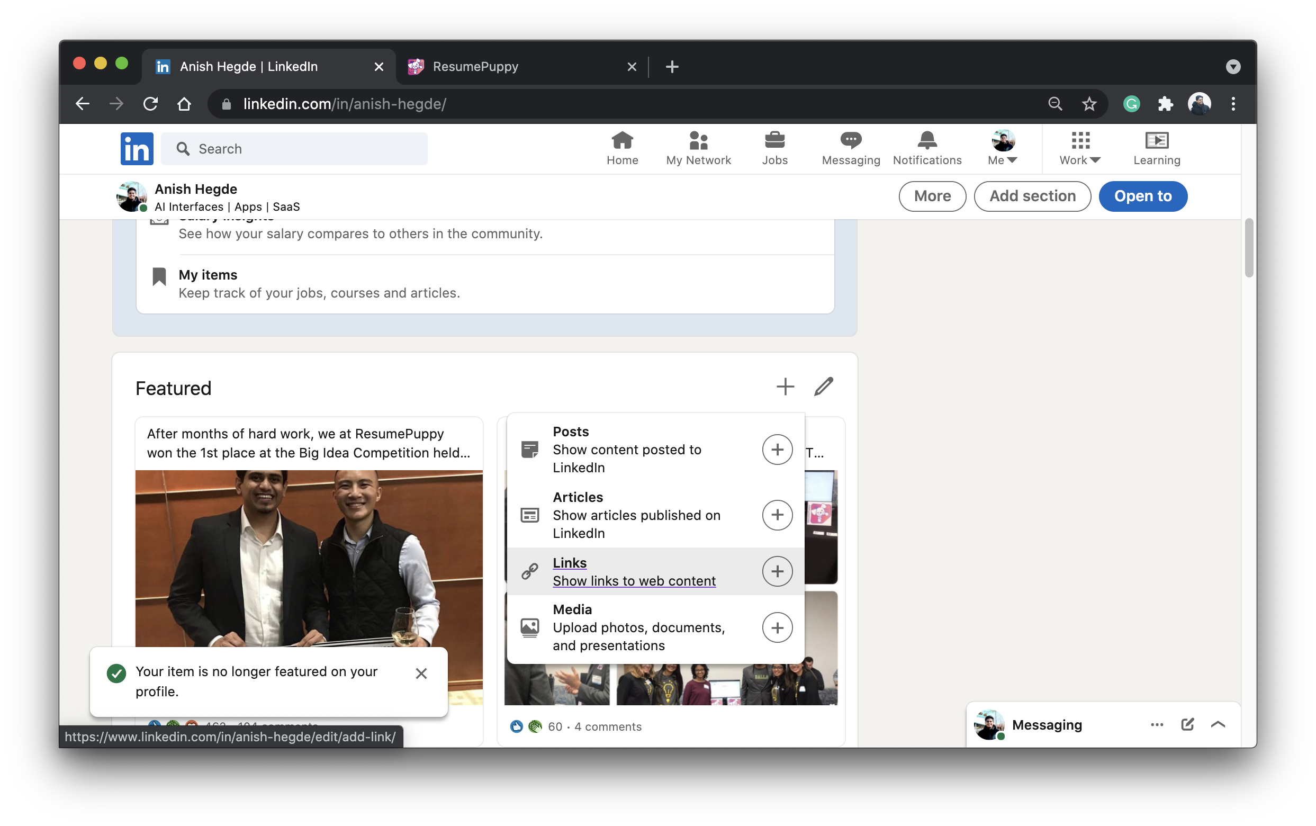
Task: Dismiss the item no longer featured notification
Action: [421, 673]
